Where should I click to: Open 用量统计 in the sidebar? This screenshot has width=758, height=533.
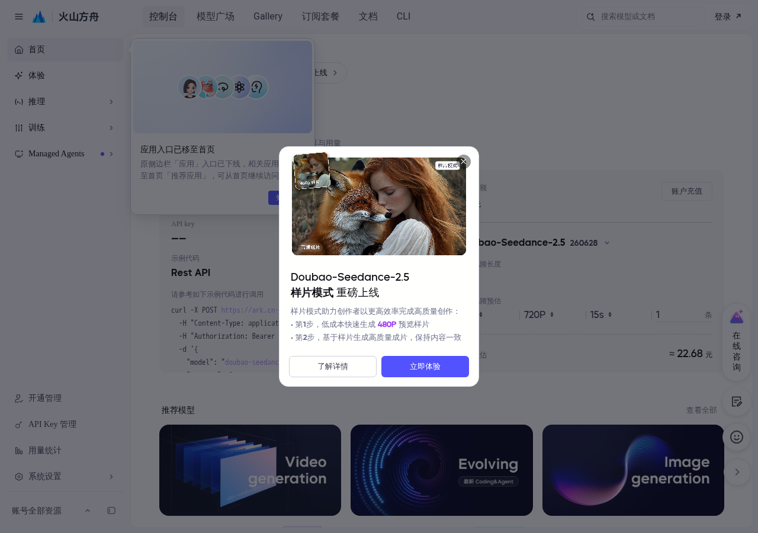point(65,451)
